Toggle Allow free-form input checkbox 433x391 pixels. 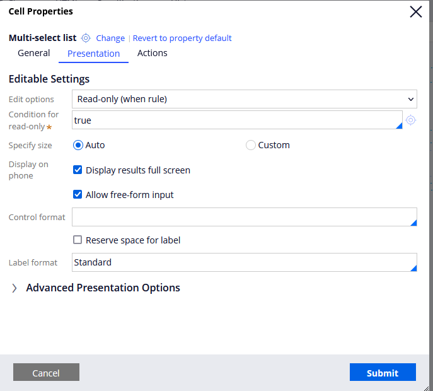(78, 194)
